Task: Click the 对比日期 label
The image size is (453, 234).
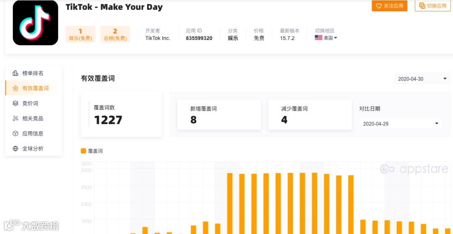Action: point(370,109)
